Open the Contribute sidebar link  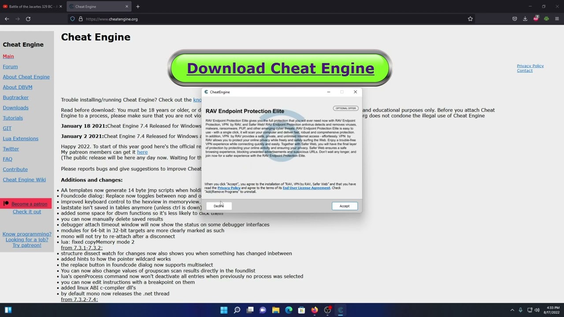15,170
